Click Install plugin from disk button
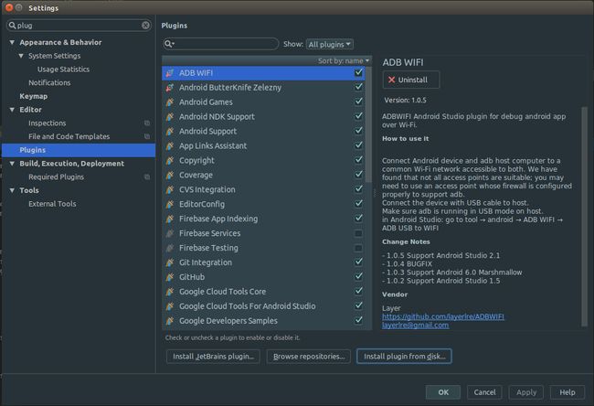The height and width of the screenshot is (406, 594). pyautogui.click(x=404, y=357)
